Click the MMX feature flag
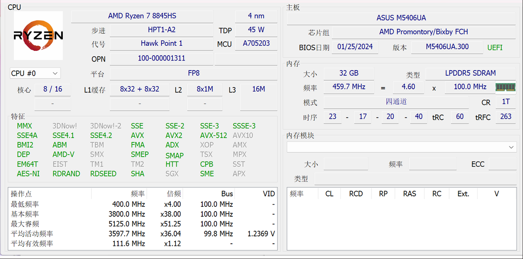 click(x=24, y=126)
